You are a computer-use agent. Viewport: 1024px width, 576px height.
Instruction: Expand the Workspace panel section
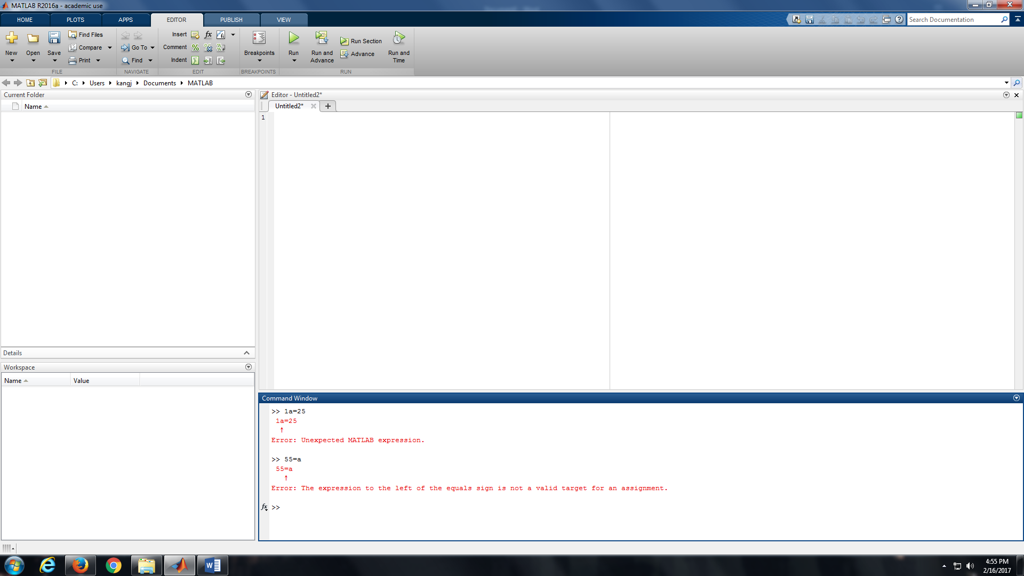[249, 366]
